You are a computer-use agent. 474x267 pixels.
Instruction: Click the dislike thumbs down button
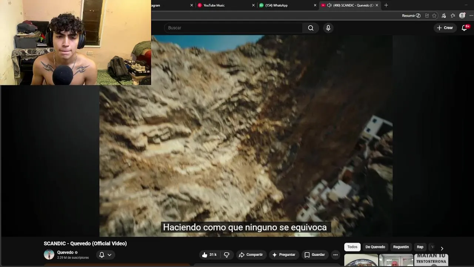tap(227, 255)
